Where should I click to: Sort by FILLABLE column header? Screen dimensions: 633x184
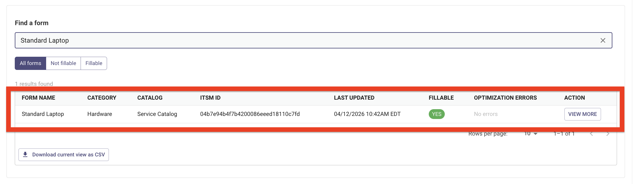(441, 98)
